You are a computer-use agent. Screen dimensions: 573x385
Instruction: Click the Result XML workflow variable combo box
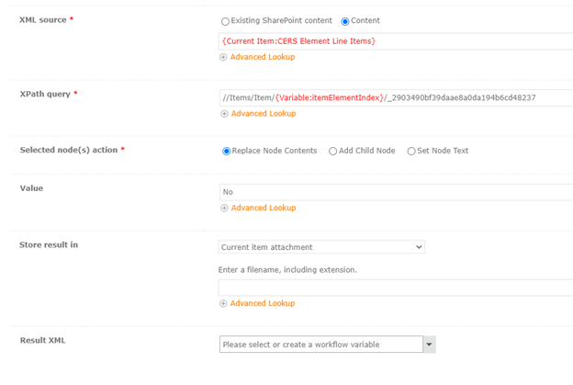tap(321, 345)
